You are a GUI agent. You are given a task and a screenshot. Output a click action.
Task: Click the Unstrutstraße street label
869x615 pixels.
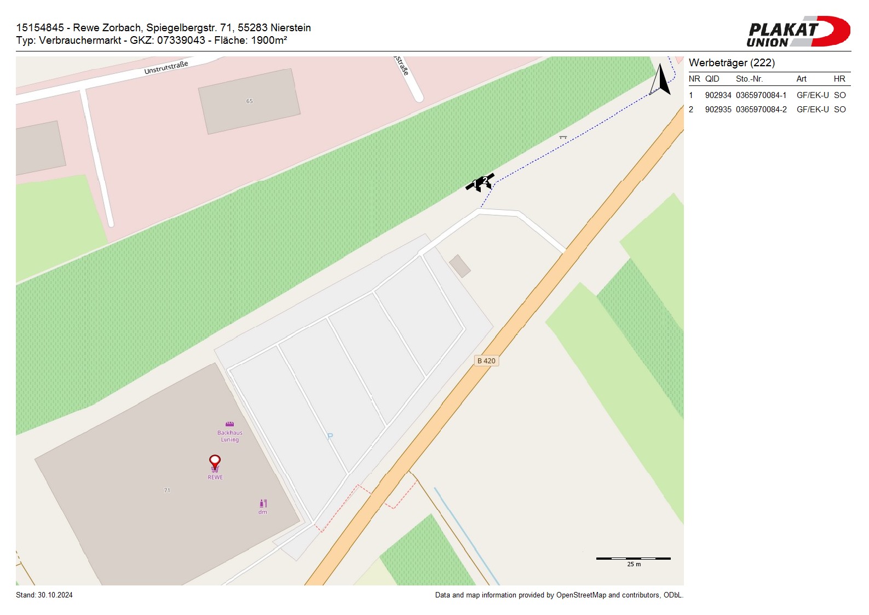point(166,68)
